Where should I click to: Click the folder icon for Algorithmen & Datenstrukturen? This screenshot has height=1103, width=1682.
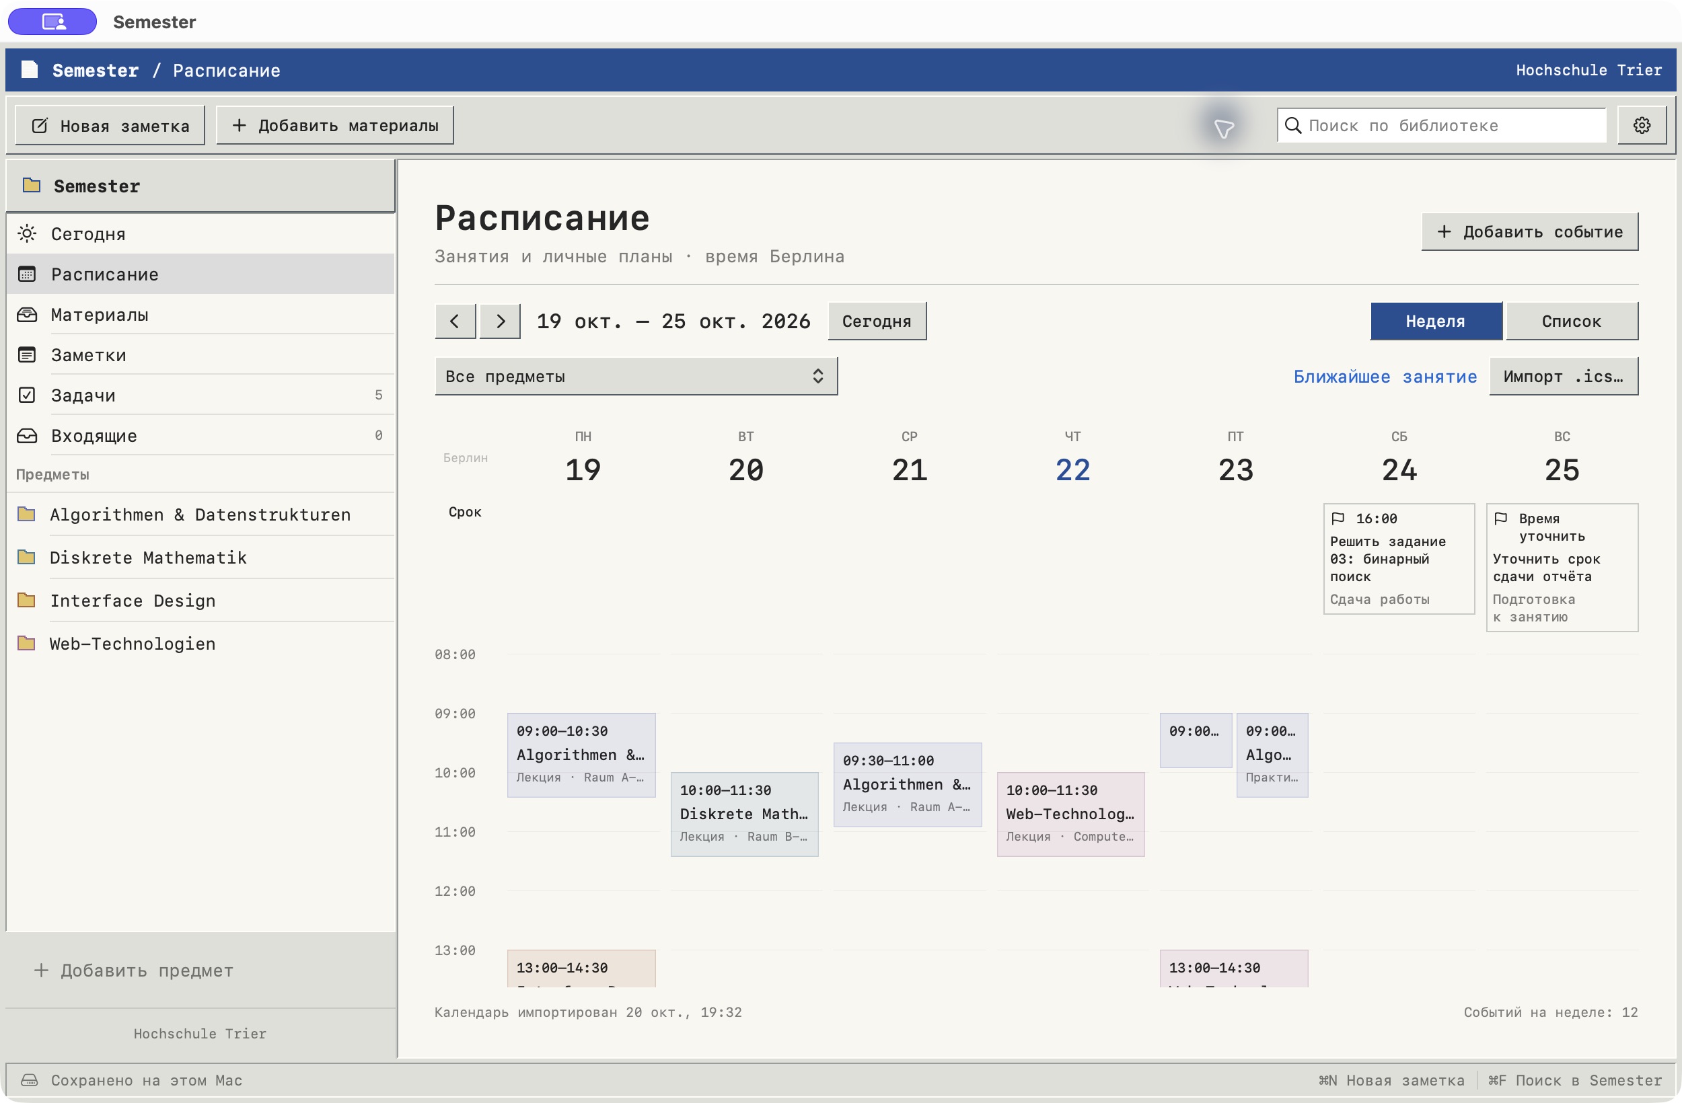click(26, 514)
